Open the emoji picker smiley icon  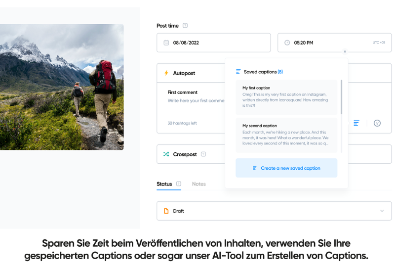pos(377,123)
